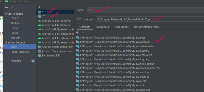Remove selected SDK with minus icon
The image size is (204, 92).
coord(45,7)
